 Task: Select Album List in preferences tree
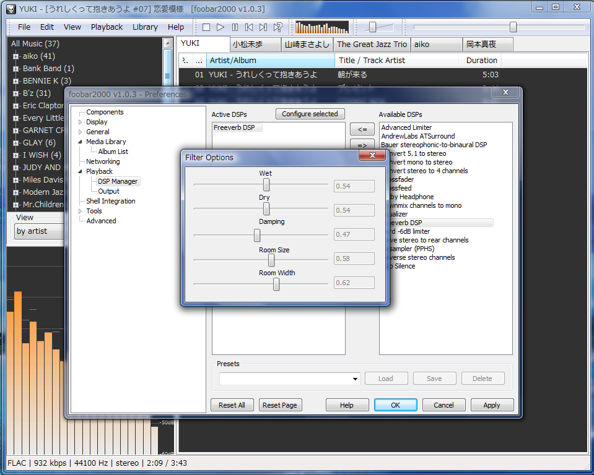click(113, 152)
